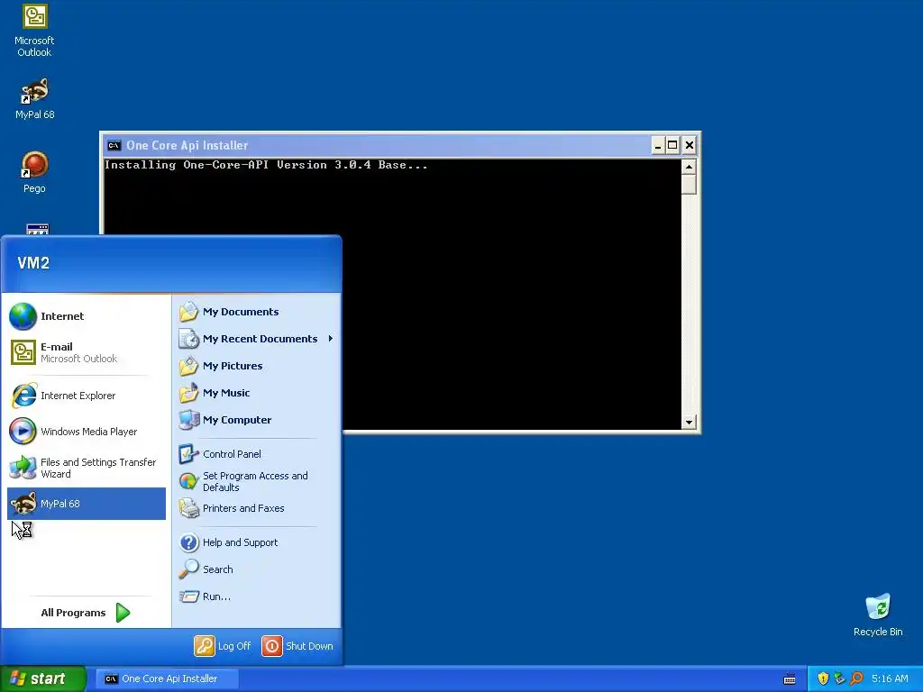Maximize the One Core Api Installer window
Viewport: 923px width, 692px height.
click(672, 145)
